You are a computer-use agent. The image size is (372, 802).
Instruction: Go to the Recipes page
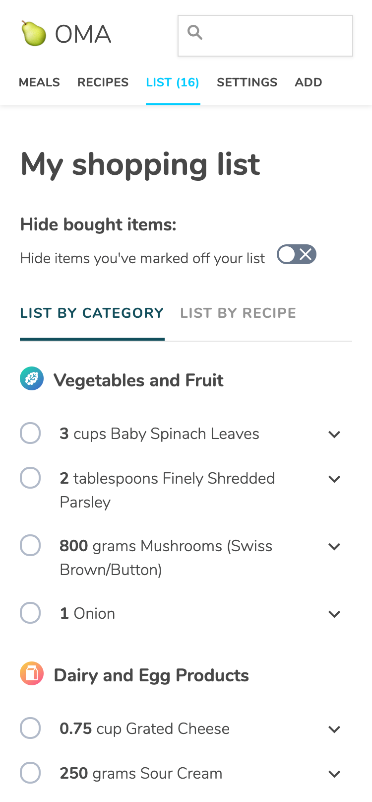(103, 82)
